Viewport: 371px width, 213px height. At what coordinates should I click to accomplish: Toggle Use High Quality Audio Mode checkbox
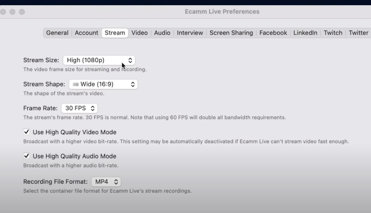(26, 156)
